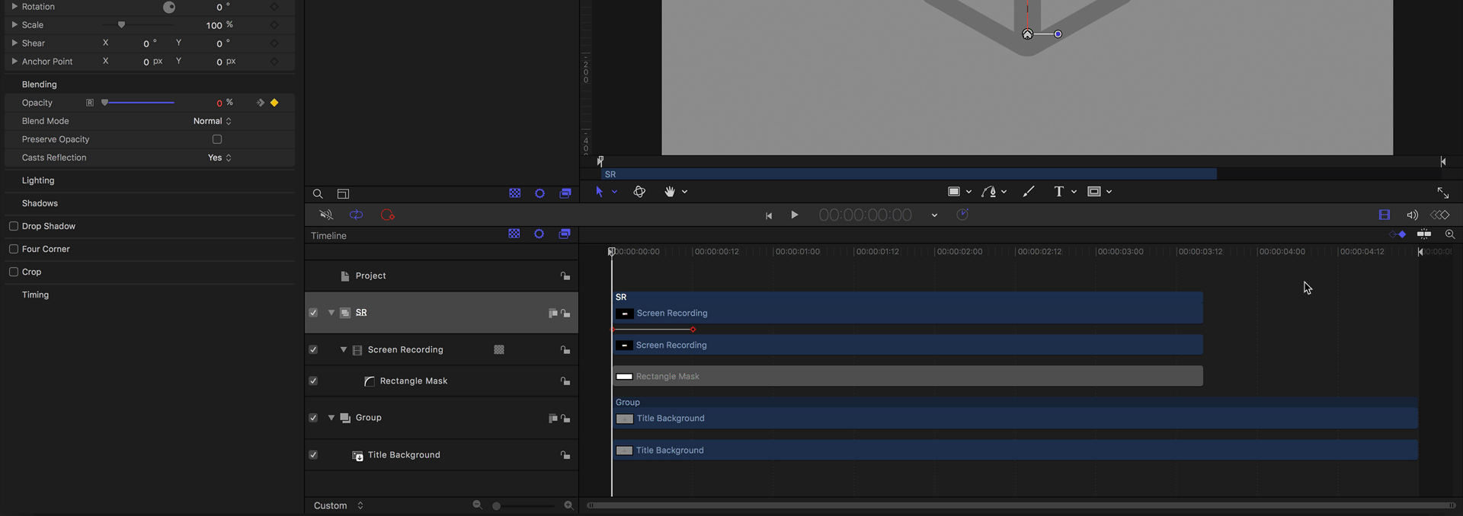1463x516 pixels.
Task: Collapse the Group layer disclosure triangle
Action: coord(331,418)
